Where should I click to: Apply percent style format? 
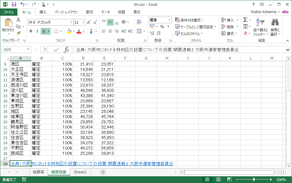(x=162, y=27)
